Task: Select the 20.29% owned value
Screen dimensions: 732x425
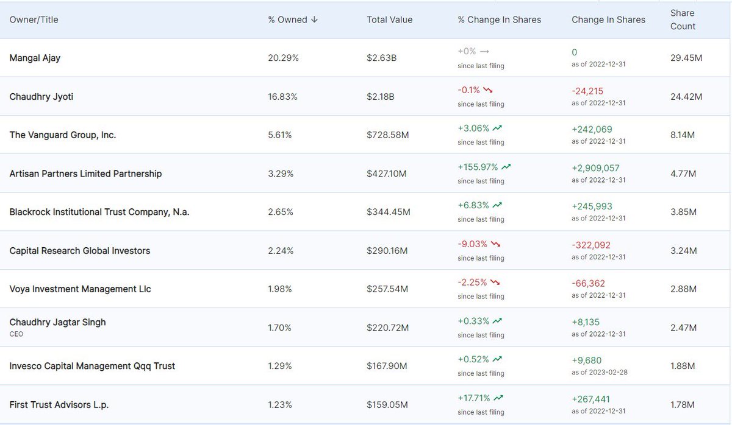Action: [283, 58]
